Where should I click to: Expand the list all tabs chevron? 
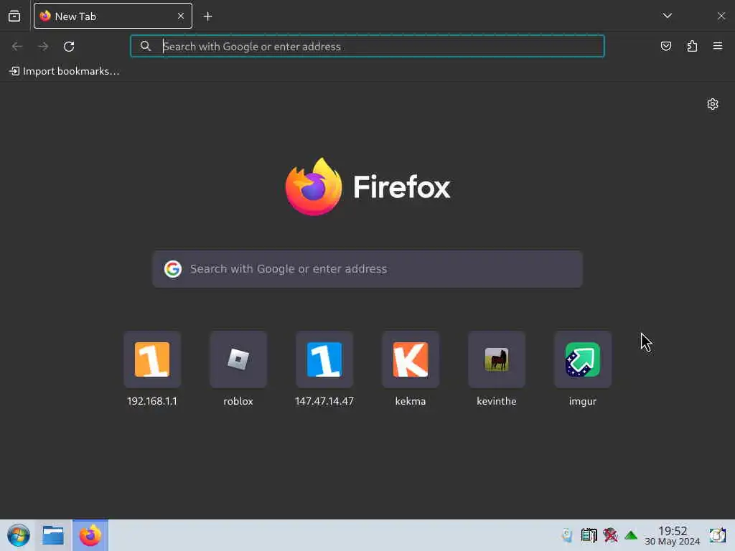pos(667,16)
